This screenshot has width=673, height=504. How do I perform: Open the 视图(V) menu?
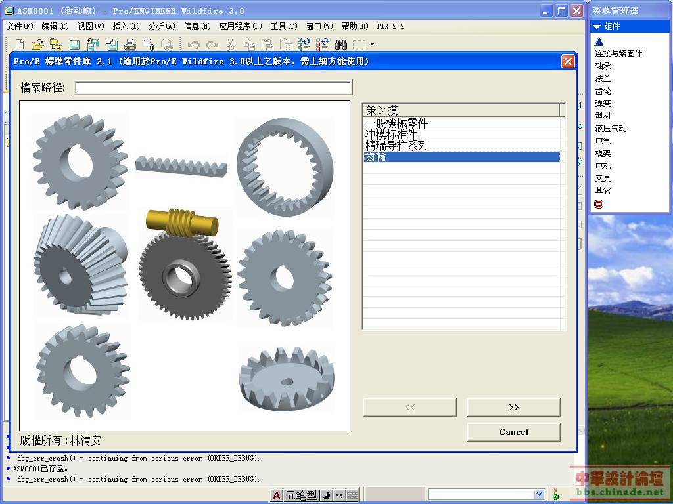(91, 26)
